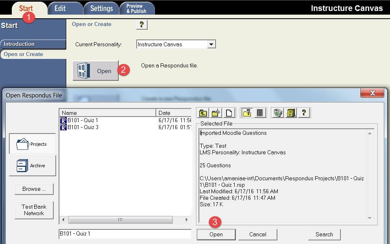Create a new folder icon

pyautogui.click(x=216, y=113)
